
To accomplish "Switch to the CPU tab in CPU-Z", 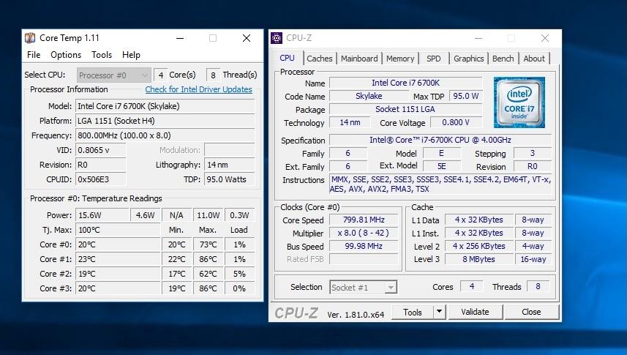I will click(287, 58).
